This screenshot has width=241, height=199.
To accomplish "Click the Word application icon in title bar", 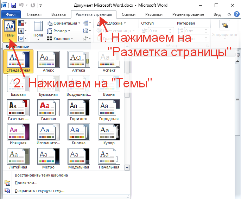I will point(4,5).
